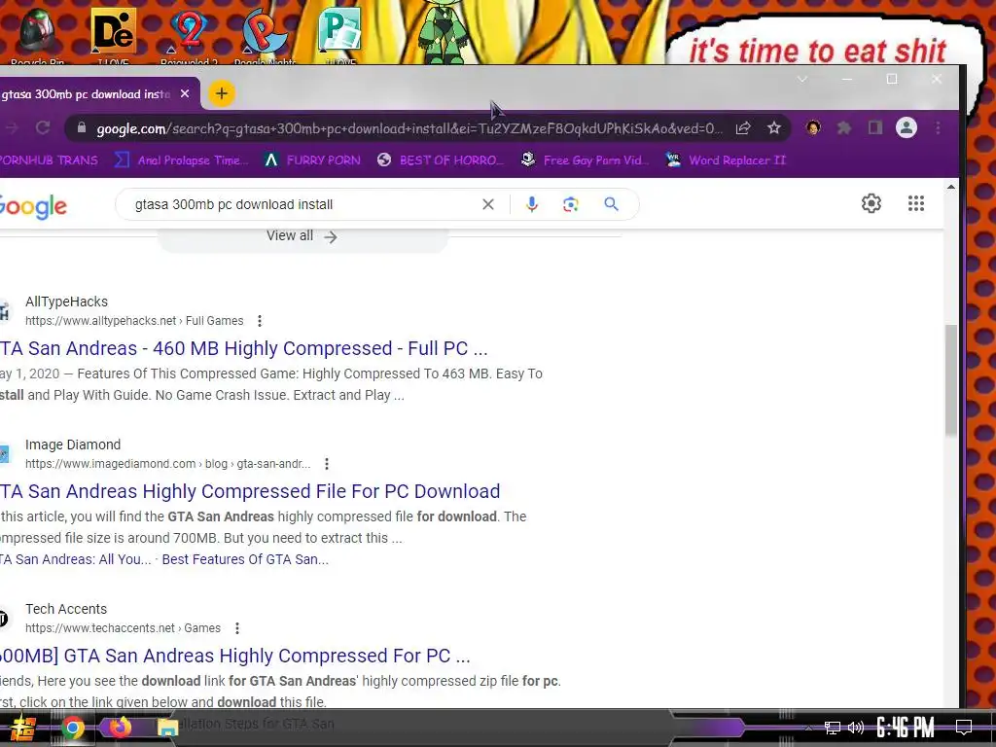
Task: Click the page vertical scrollbar thumb
Action: coord(951,380)
